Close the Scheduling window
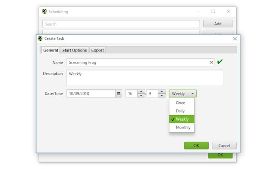279x169 pixels. (228, 12)
